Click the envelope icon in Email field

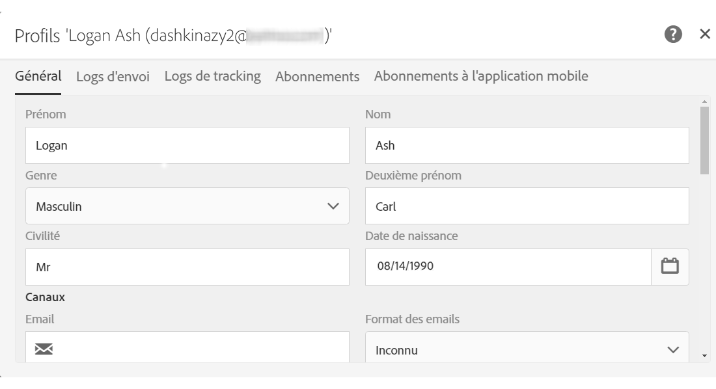[x=43, y=349]
